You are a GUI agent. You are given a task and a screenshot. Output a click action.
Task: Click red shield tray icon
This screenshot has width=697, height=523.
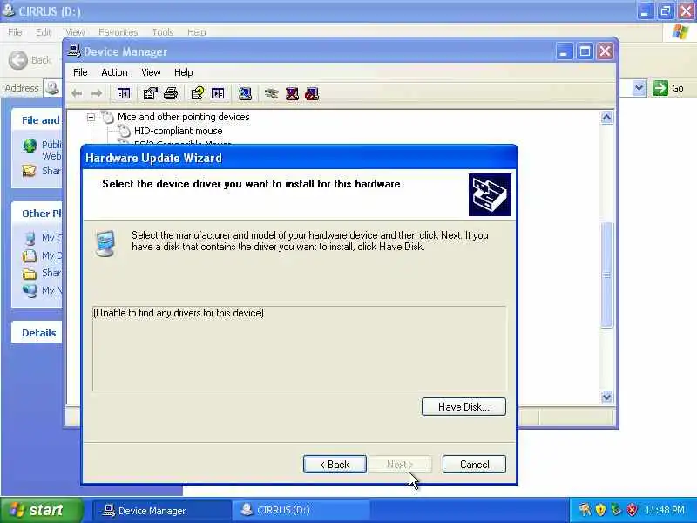pyautogui.click(x=632, y=509)
